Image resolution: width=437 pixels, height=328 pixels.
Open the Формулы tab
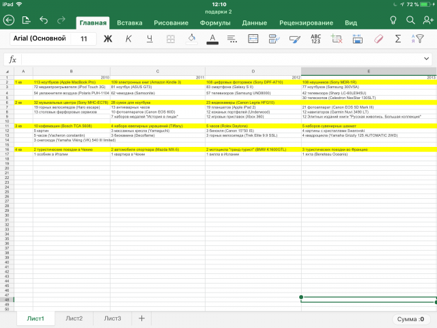(215, 23)
